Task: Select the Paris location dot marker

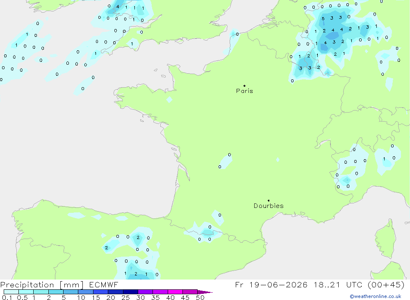Action: pos(244,86)
